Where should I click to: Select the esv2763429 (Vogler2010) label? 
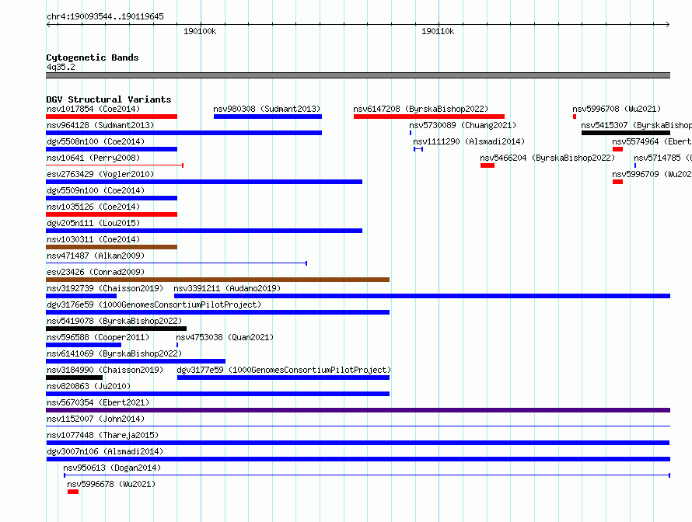point(100,174)
